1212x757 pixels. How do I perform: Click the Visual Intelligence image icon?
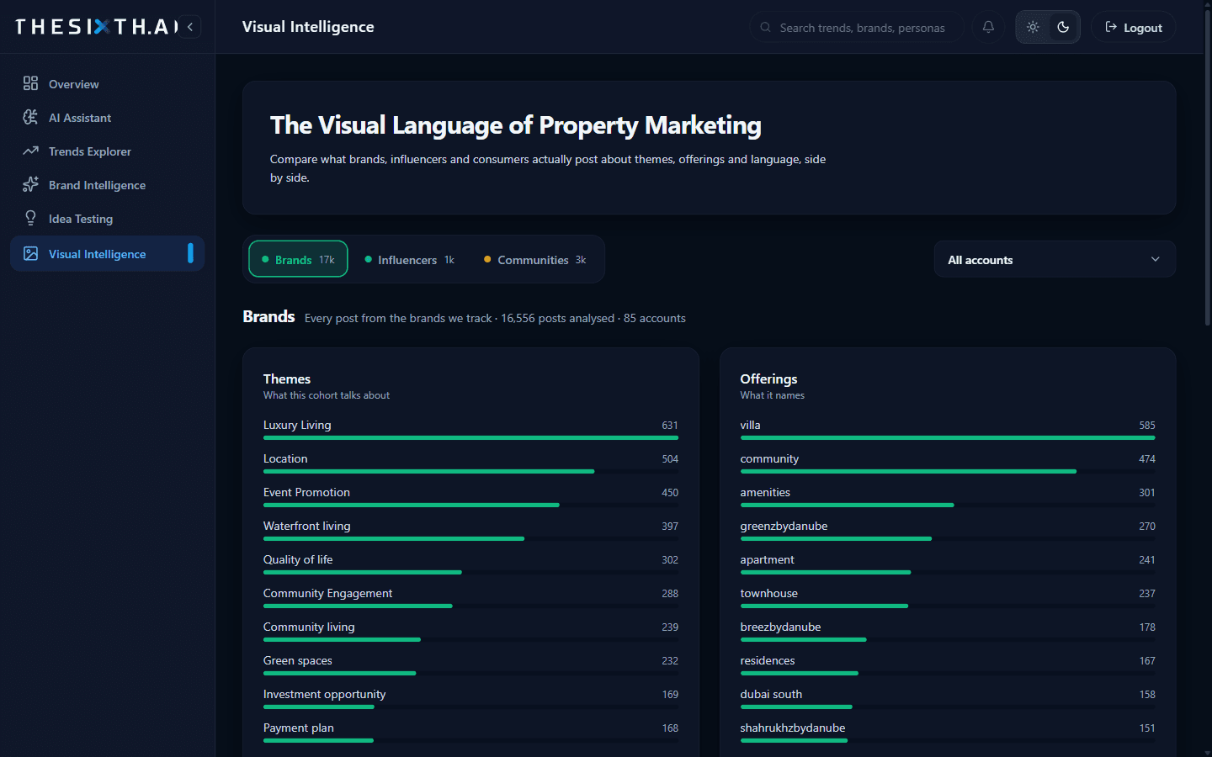coord(30,253)
